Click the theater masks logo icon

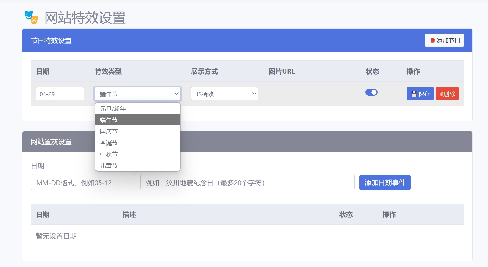click(31, 17)
